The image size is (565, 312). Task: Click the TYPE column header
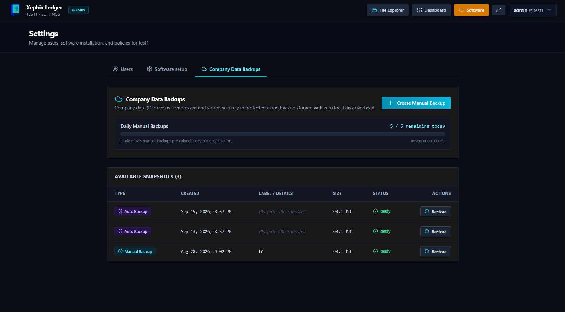point(120,193)
